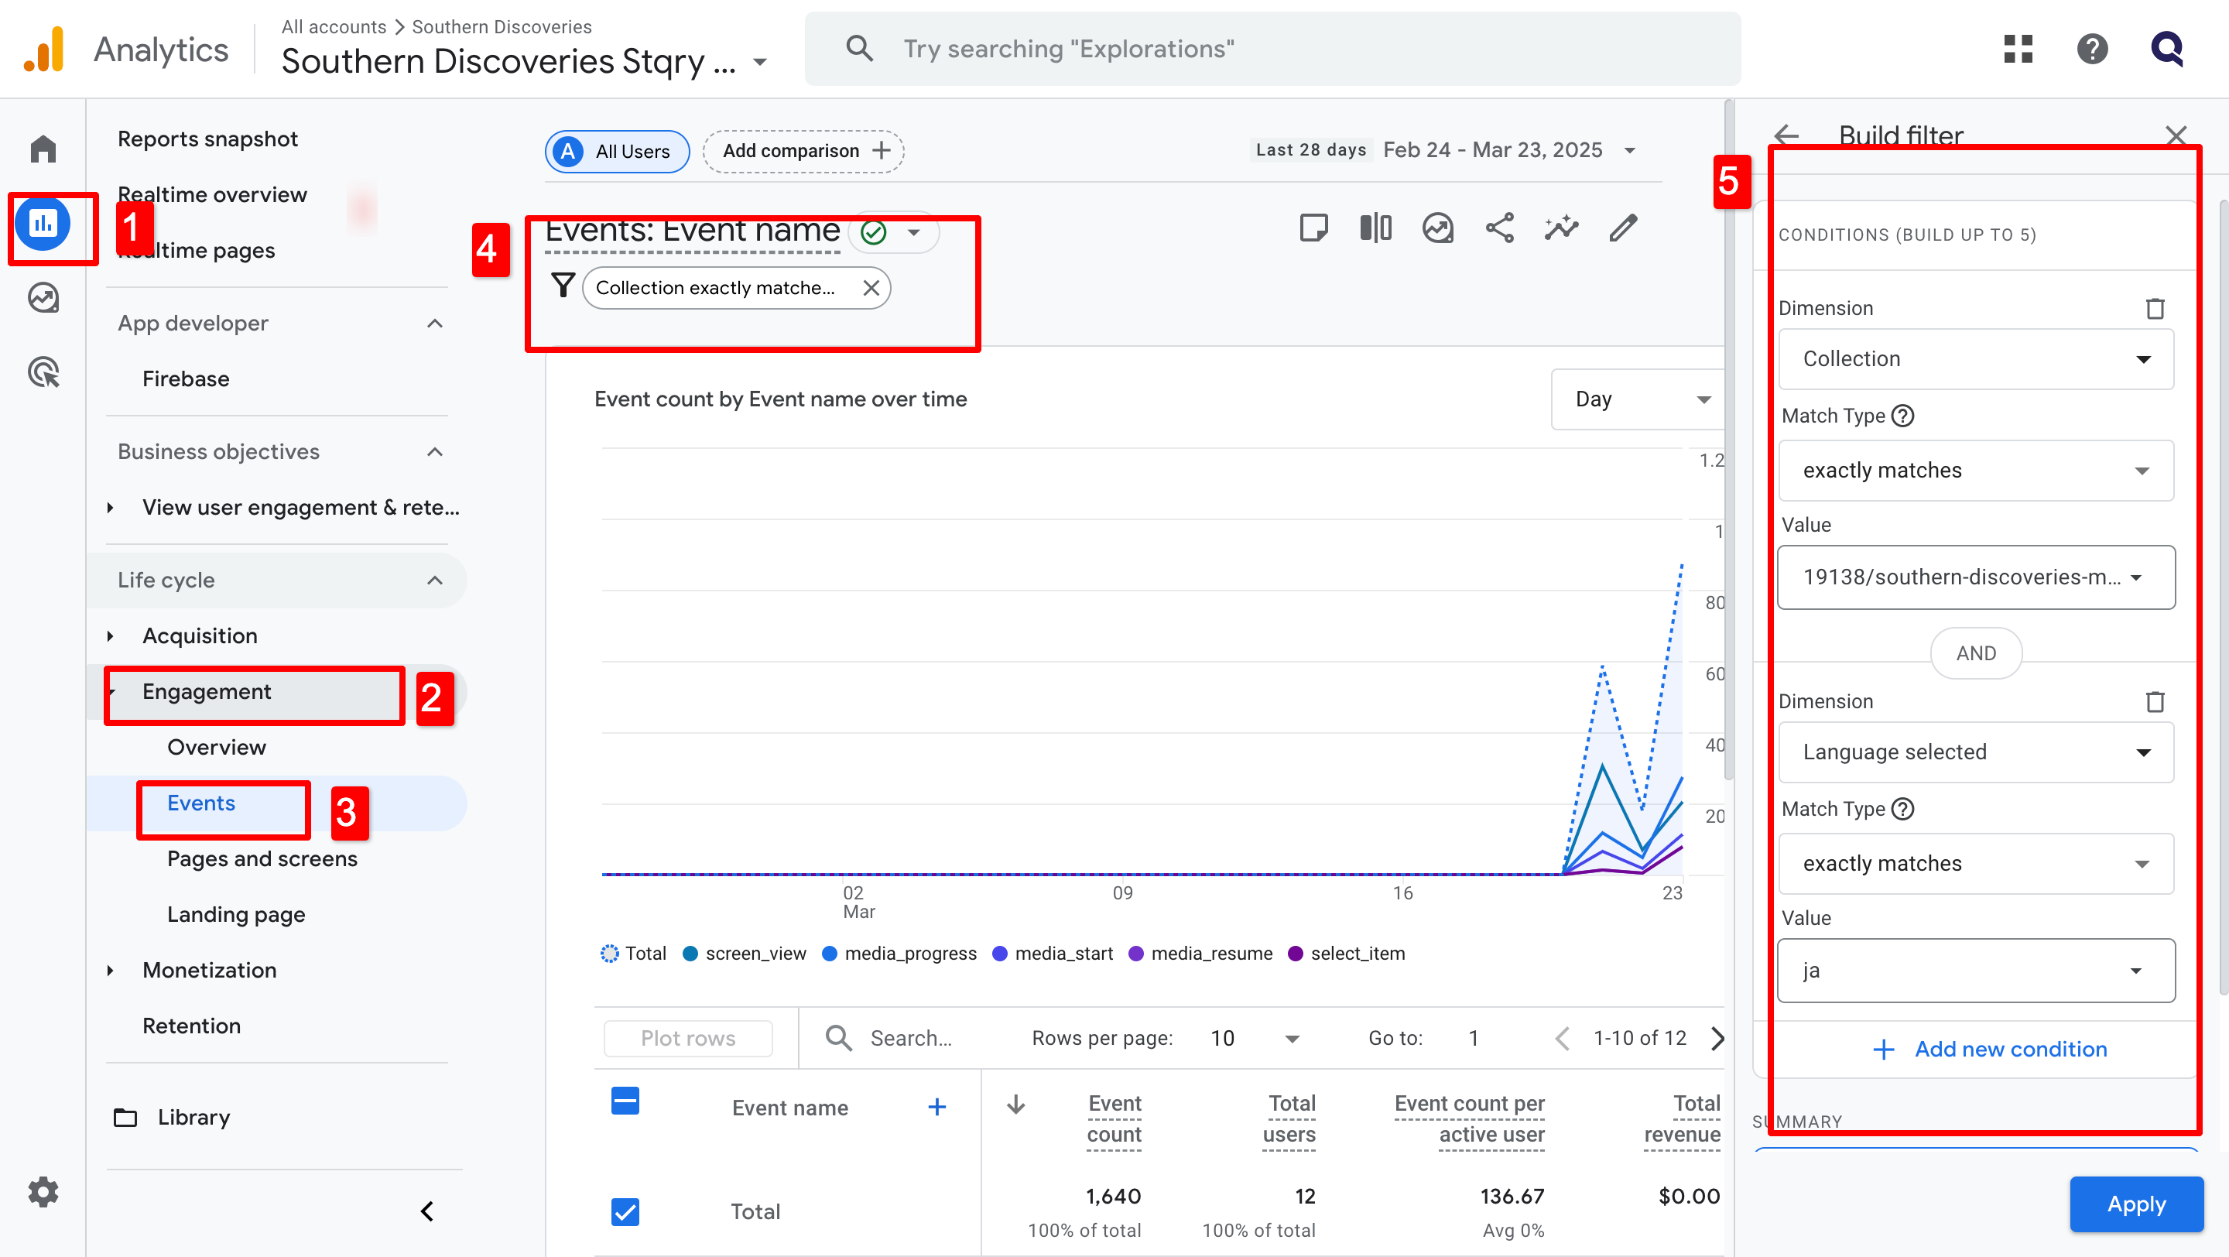Click the Advertising icon in left rail
This screenshot has height=1257, width=2229.
tap(43, 372)
